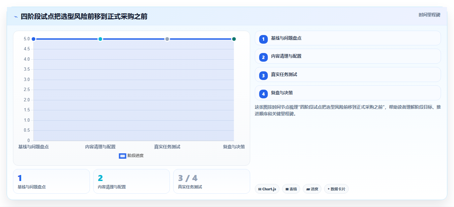Image resolution: width=454 pixels, height=207 pixels.
Task: Click the 表格 tag text
Action: click(293, 189)
